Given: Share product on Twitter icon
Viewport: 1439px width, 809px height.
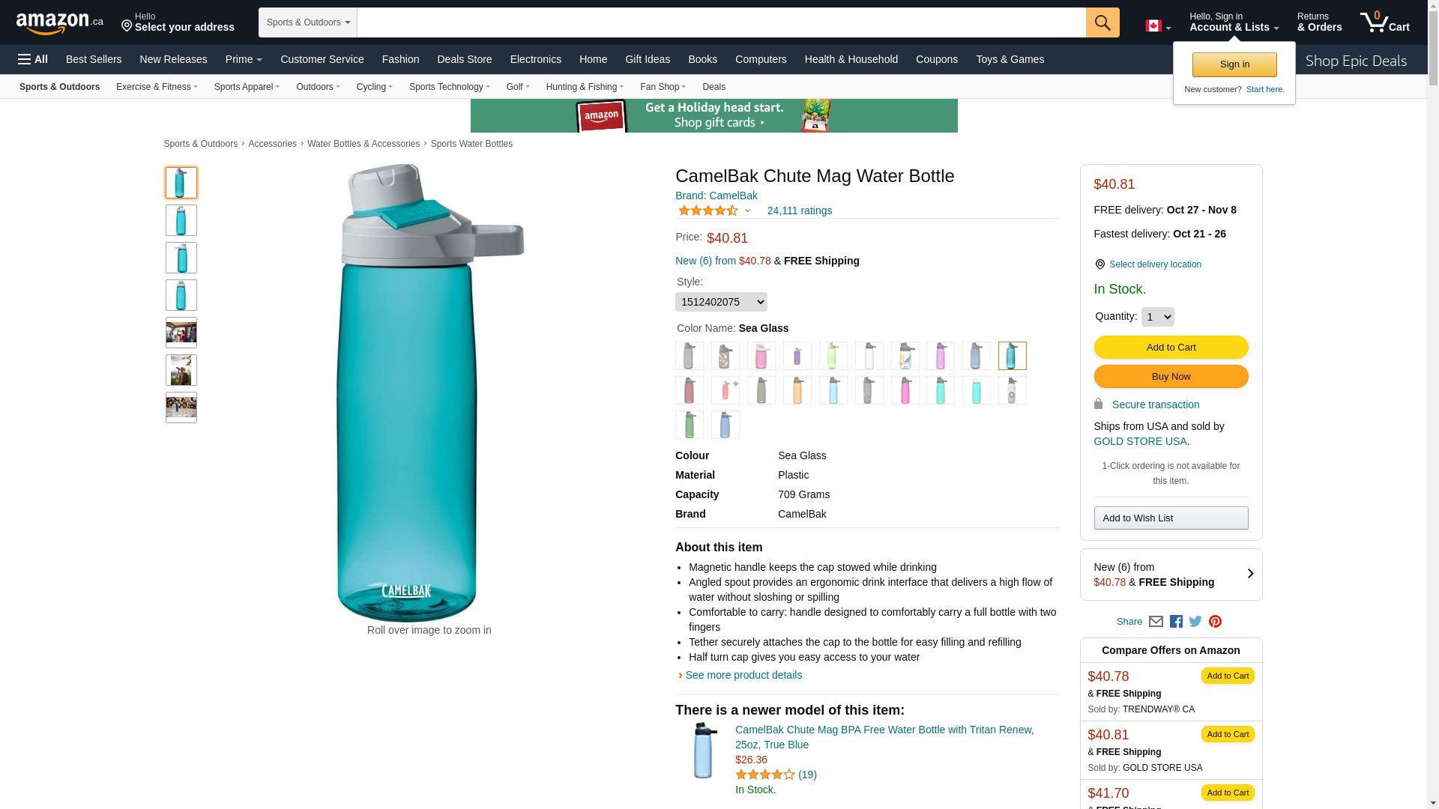Looking at the screenshot, I should [1195, 622].
